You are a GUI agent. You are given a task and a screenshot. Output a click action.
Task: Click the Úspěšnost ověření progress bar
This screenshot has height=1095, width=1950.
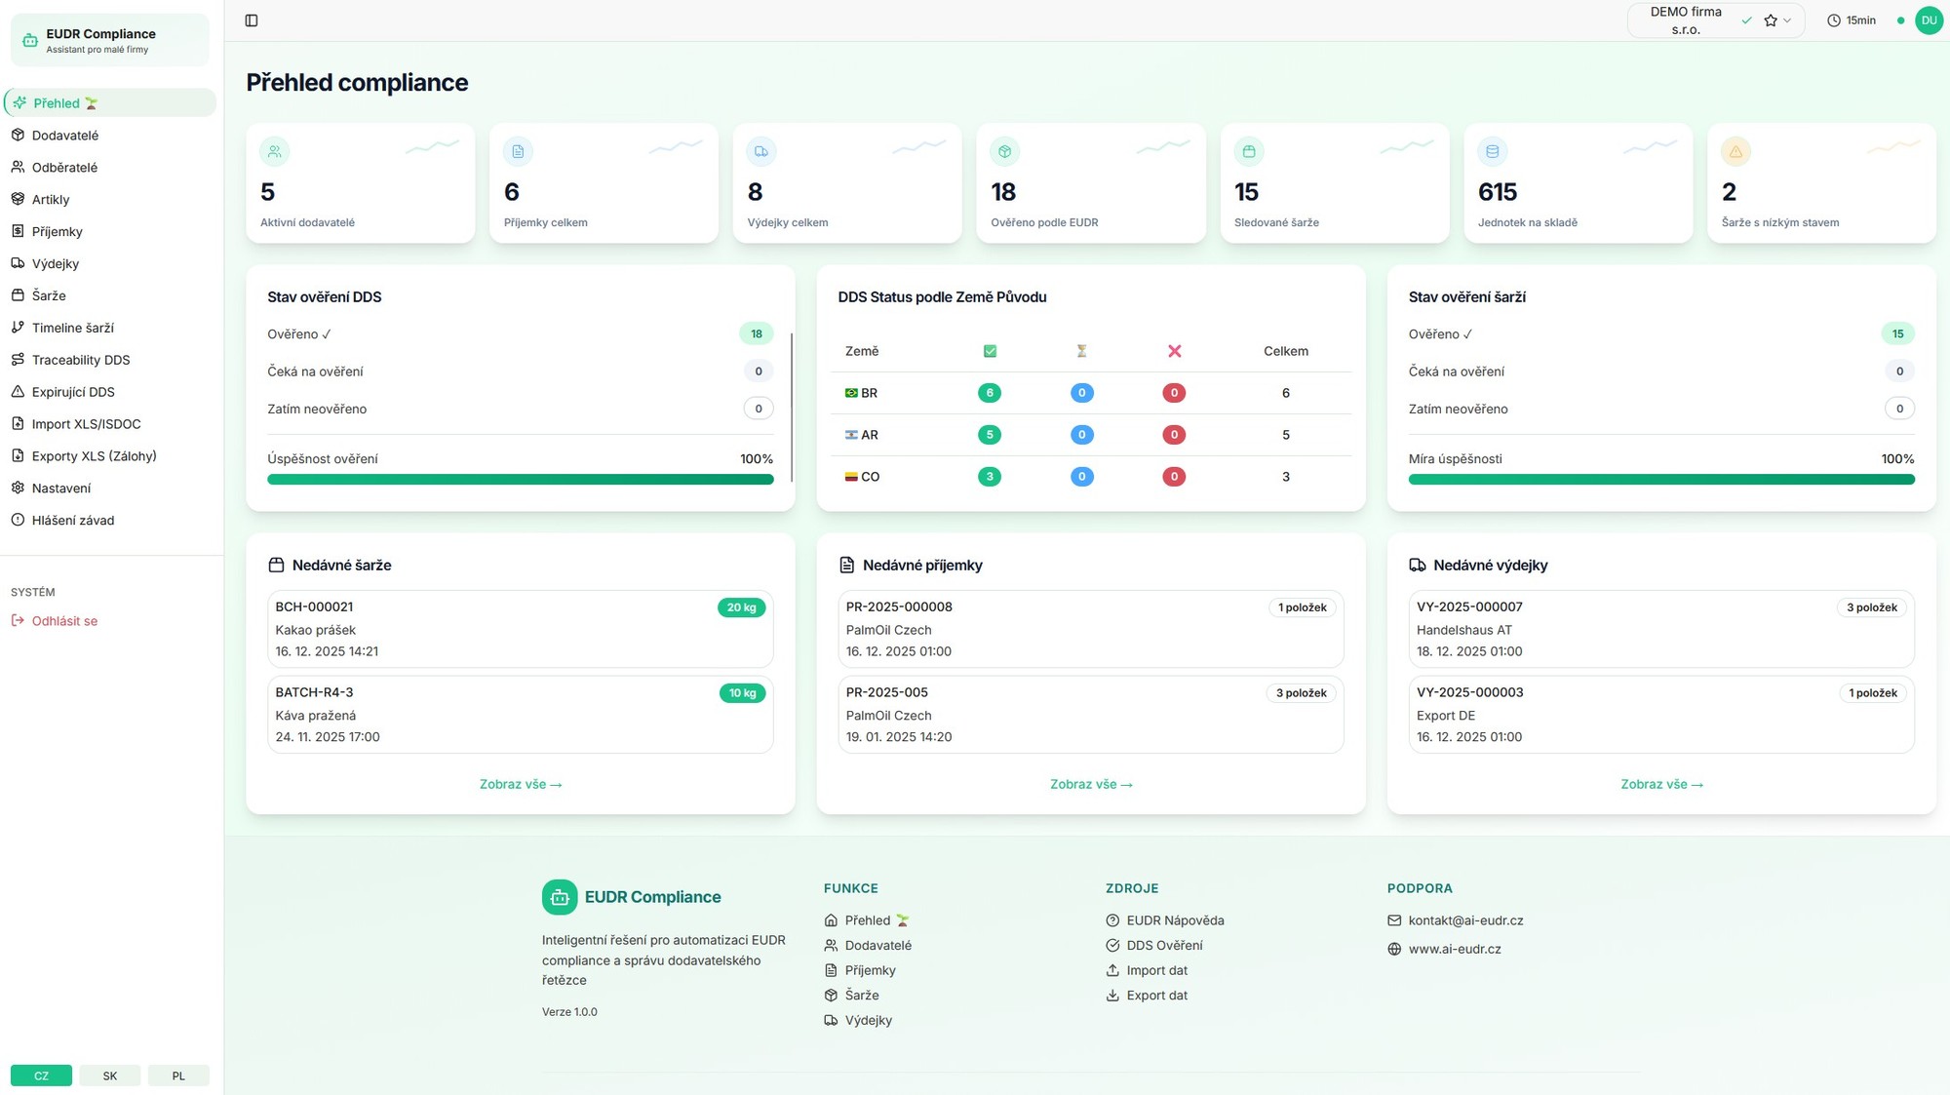click(x=520, y=479)
